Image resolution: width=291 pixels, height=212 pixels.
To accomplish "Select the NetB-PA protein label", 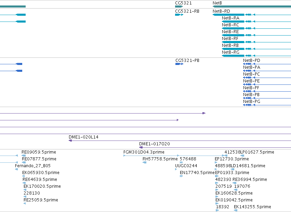I will click(252, 67).
